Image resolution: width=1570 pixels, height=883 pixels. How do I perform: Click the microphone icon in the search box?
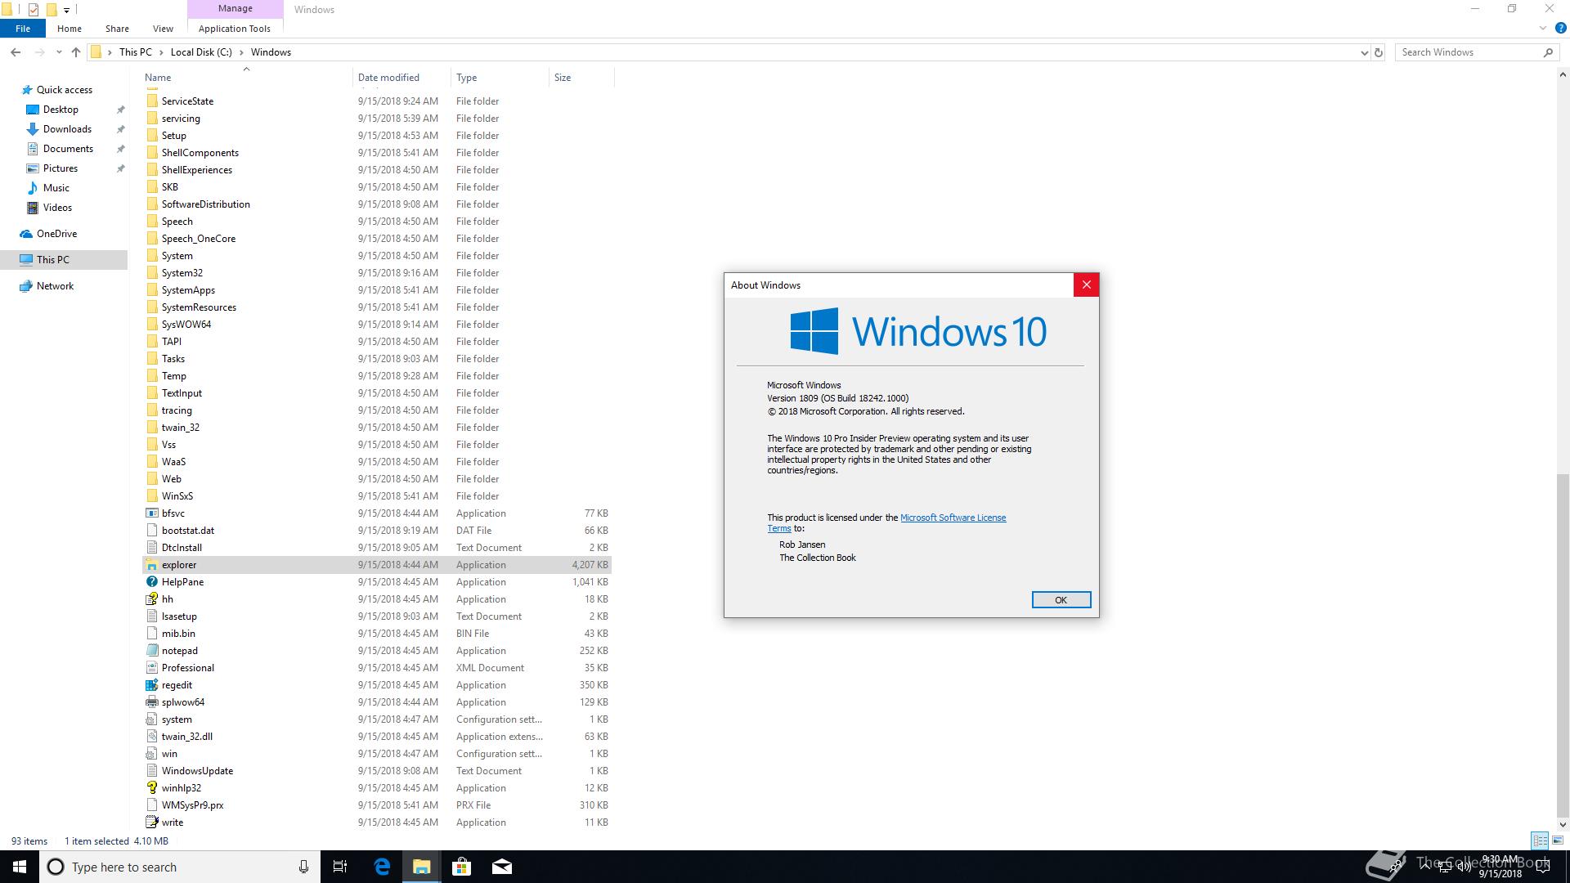(303, 867)
